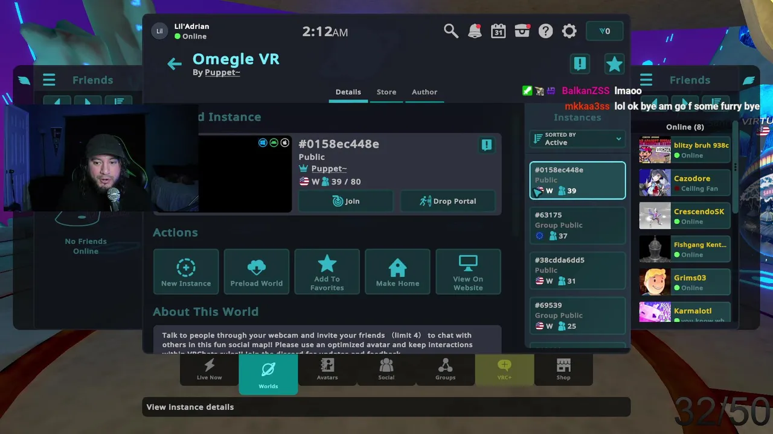Open Live Now in bottom bar
773x434 pixels.
tap(210, 370)
